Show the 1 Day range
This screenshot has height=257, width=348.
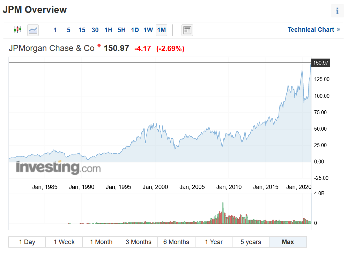coord(27,242)
